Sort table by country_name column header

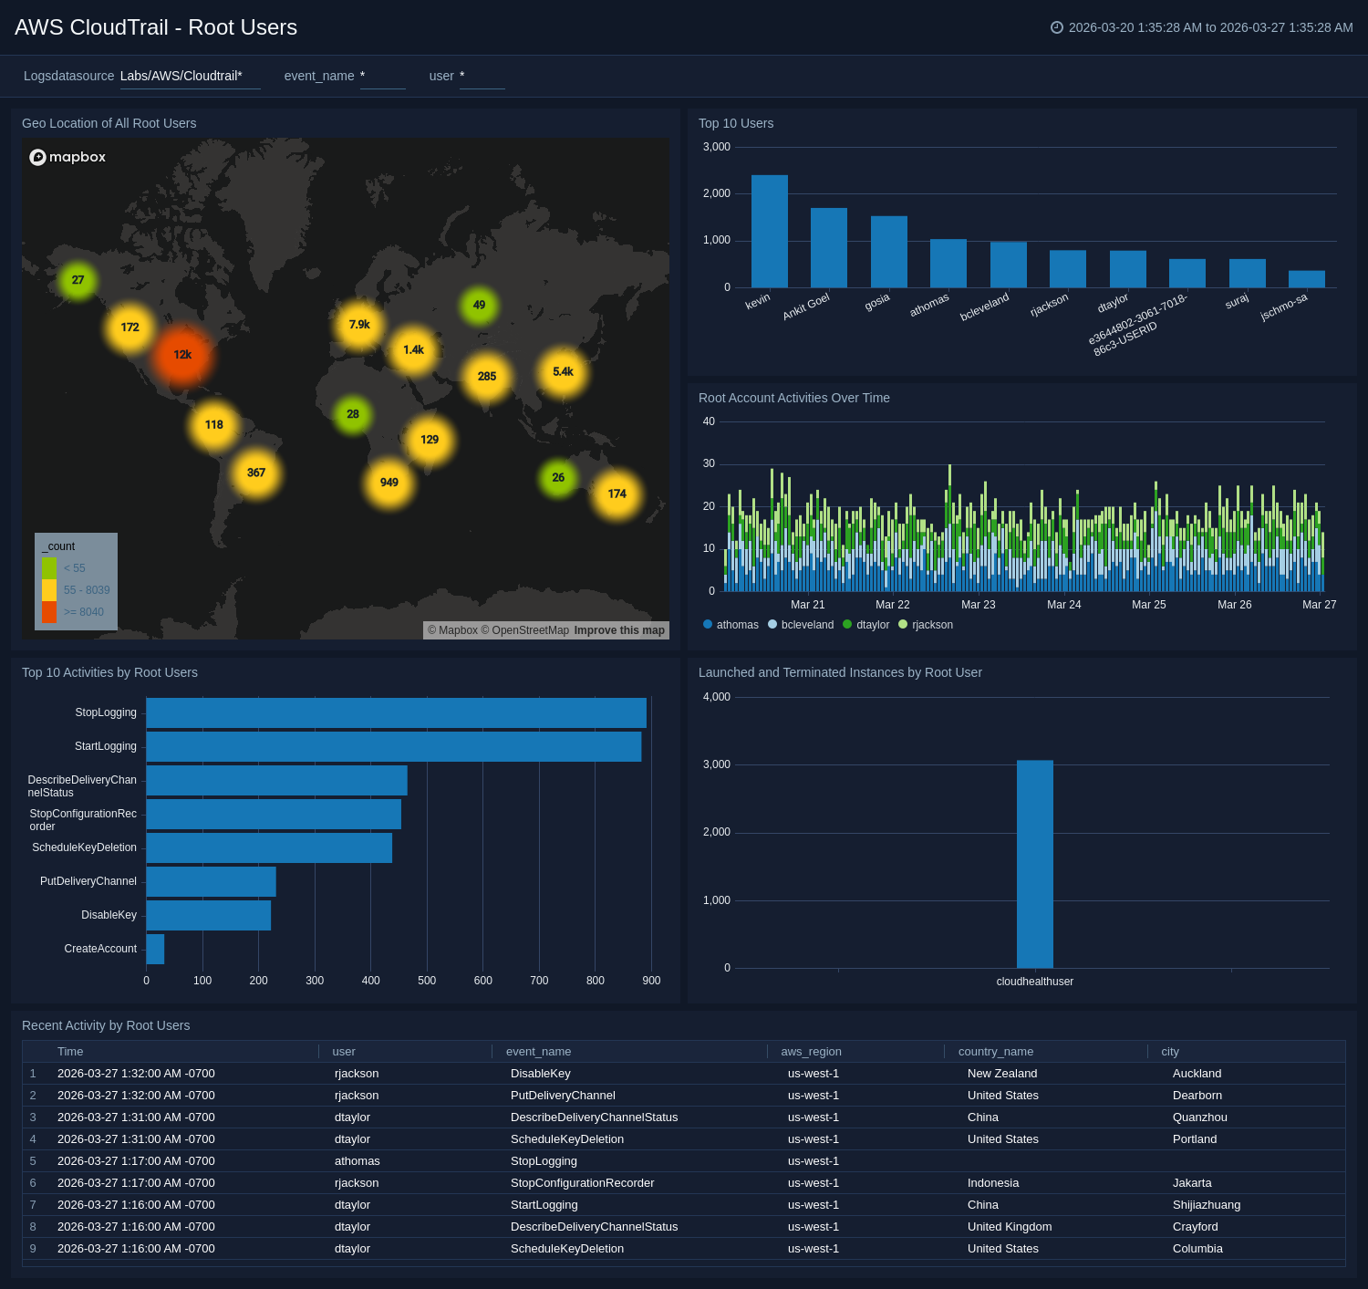[x=995, y=1052]
